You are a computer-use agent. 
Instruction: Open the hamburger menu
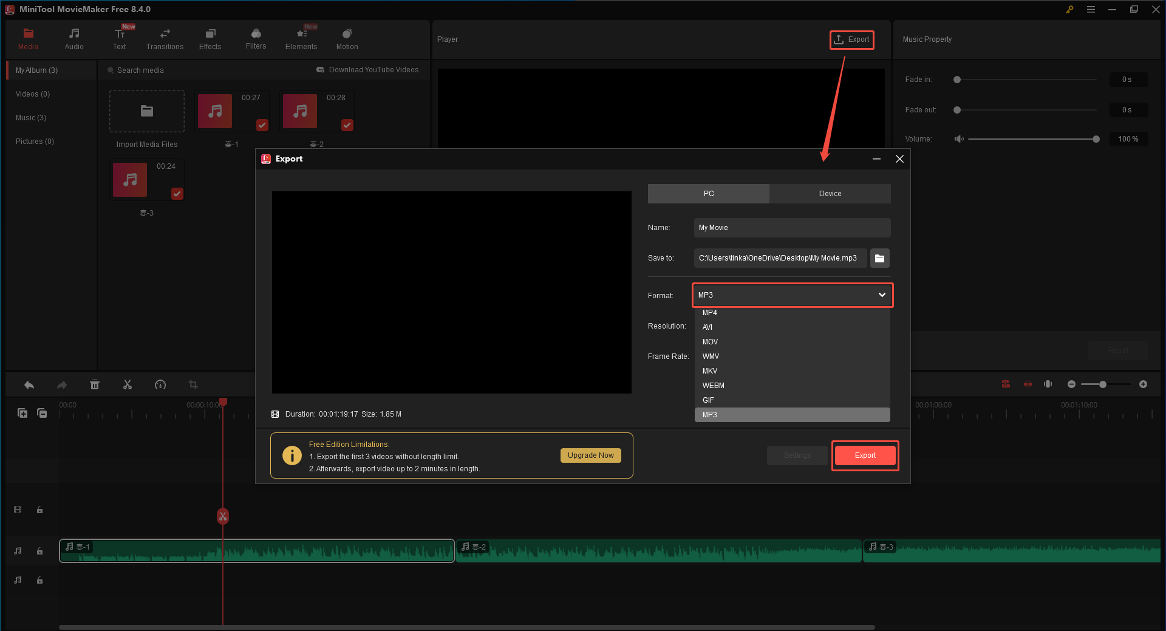tap(1091, 9)
